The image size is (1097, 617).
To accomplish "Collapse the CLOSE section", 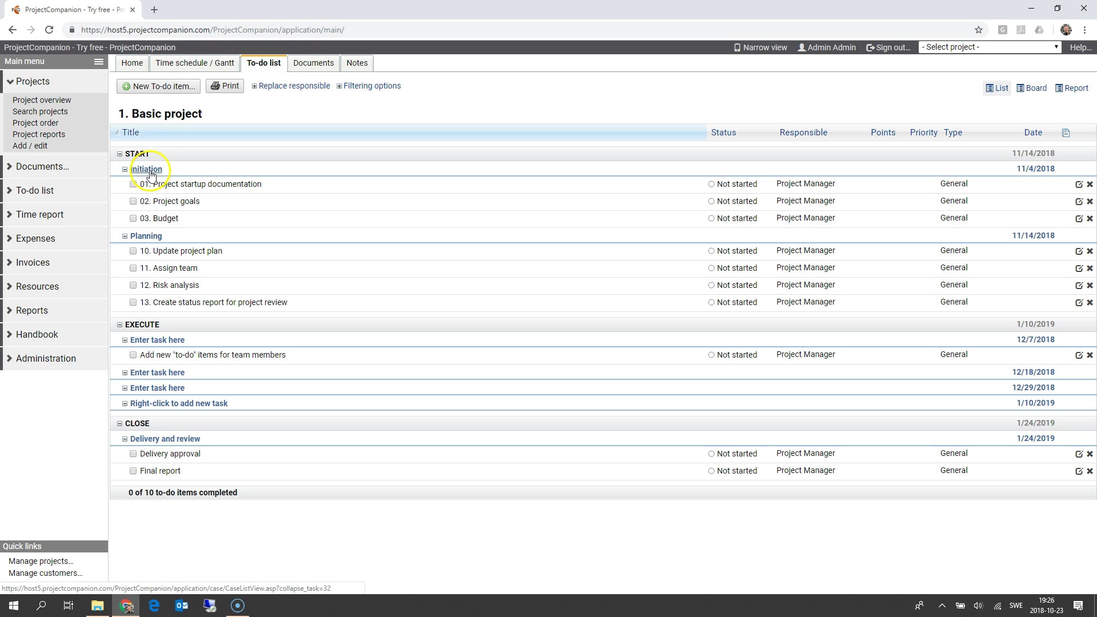I will [x=119, y=423].
